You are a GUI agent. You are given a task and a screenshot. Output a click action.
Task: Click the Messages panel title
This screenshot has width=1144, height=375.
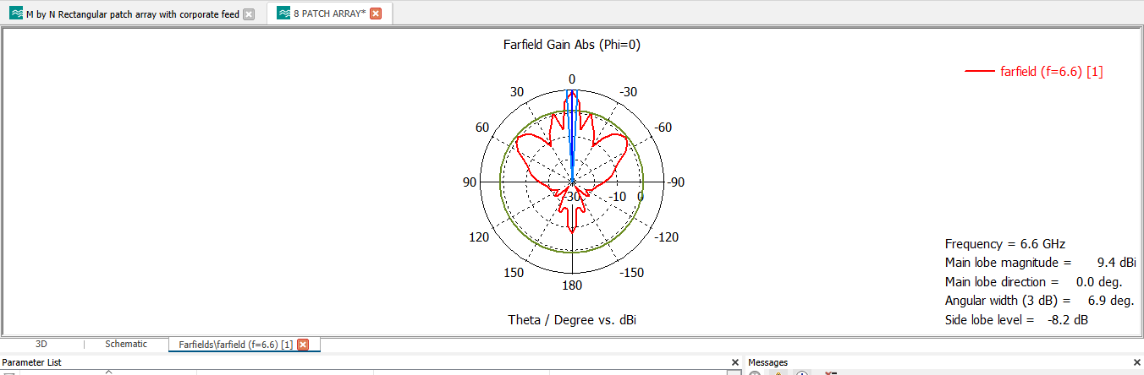coord(767,362)
